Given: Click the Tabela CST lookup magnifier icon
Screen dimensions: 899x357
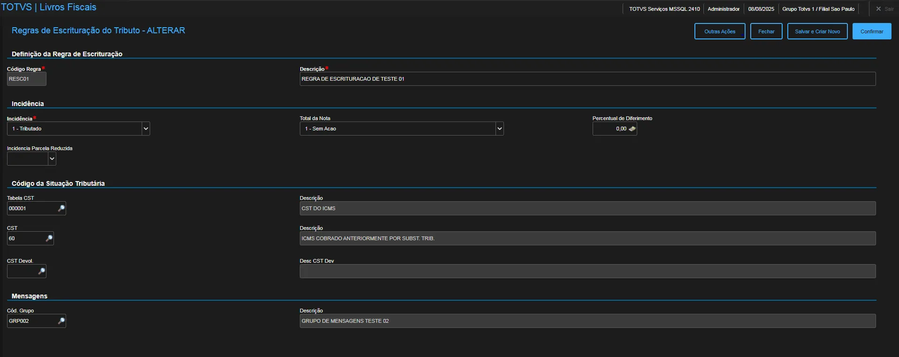Looking at the screenshot, I should (61, 208).
